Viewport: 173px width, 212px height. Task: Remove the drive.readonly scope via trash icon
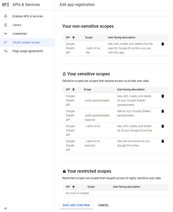click(163, 141)
